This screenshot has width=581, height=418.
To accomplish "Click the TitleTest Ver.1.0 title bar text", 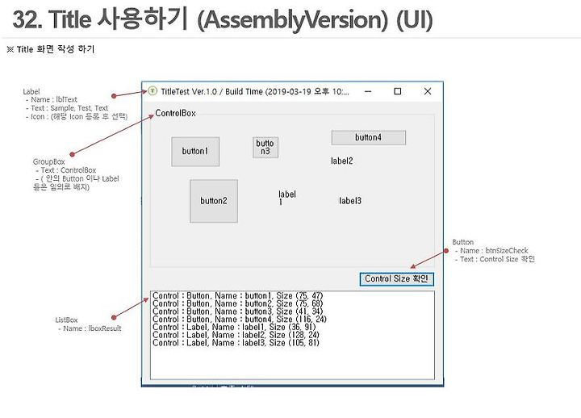I will tap(255, 91).
